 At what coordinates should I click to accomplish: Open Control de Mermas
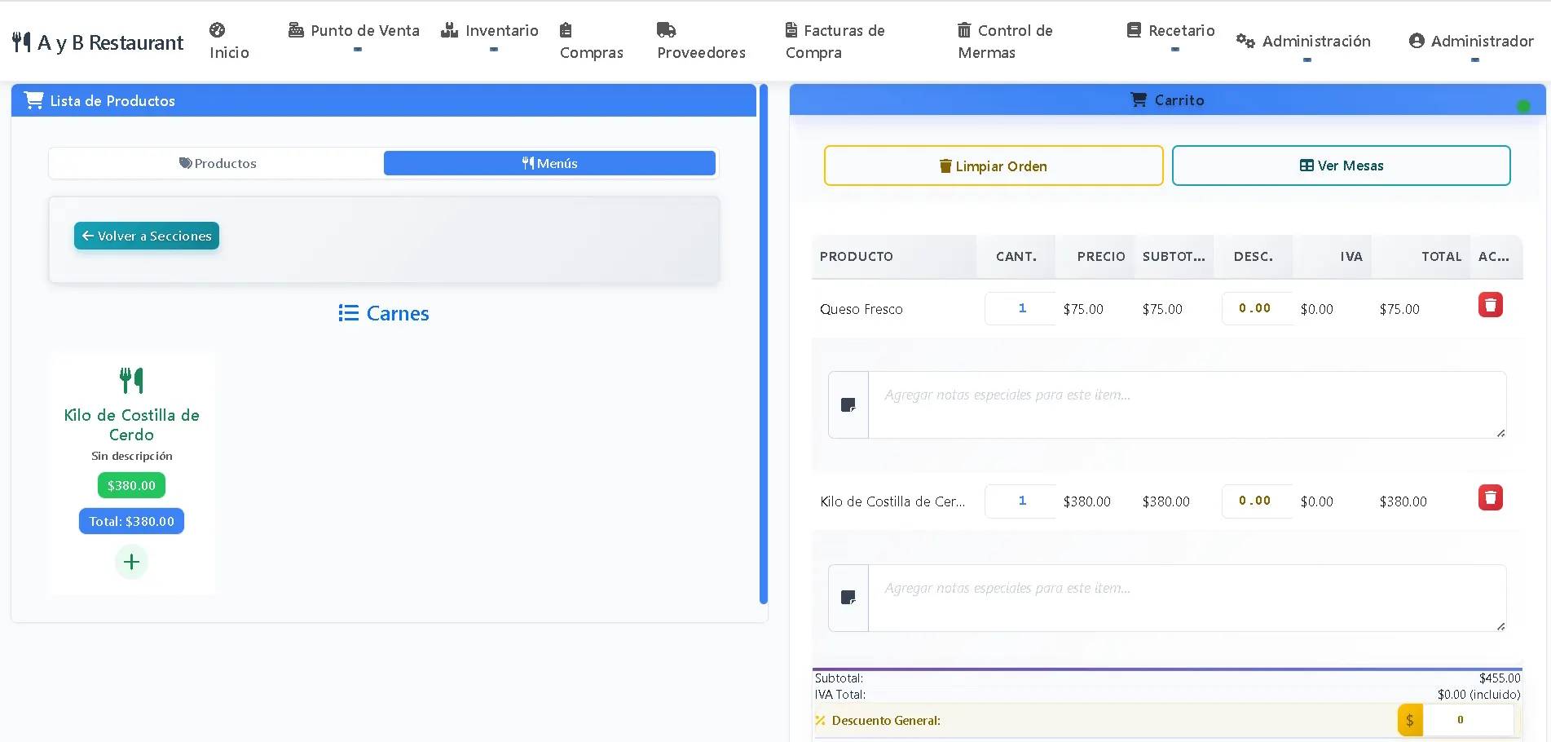(1005, 41)
